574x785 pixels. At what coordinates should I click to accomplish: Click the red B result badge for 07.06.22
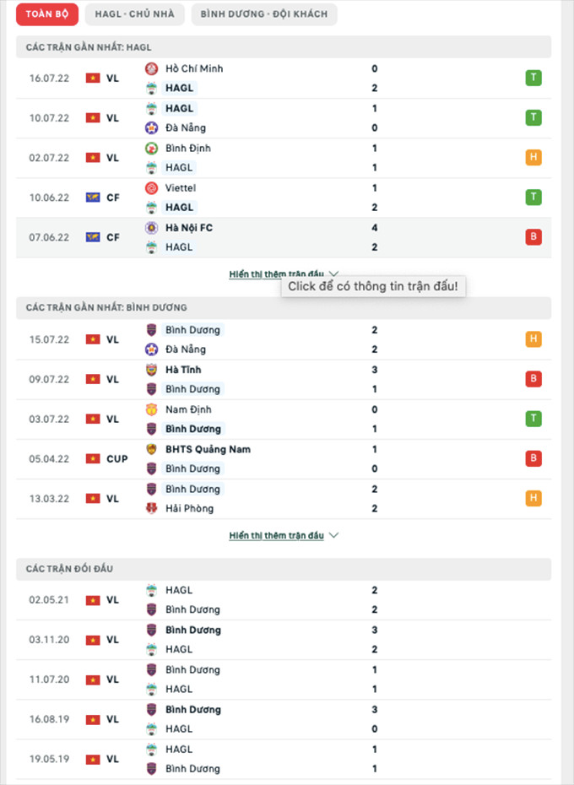coord(533,237)
